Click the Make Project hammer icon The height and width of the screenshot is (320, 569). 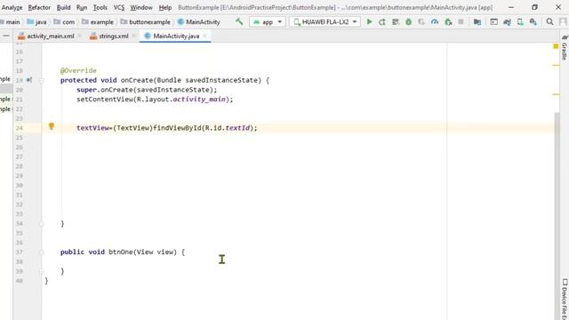coord(239,21)
